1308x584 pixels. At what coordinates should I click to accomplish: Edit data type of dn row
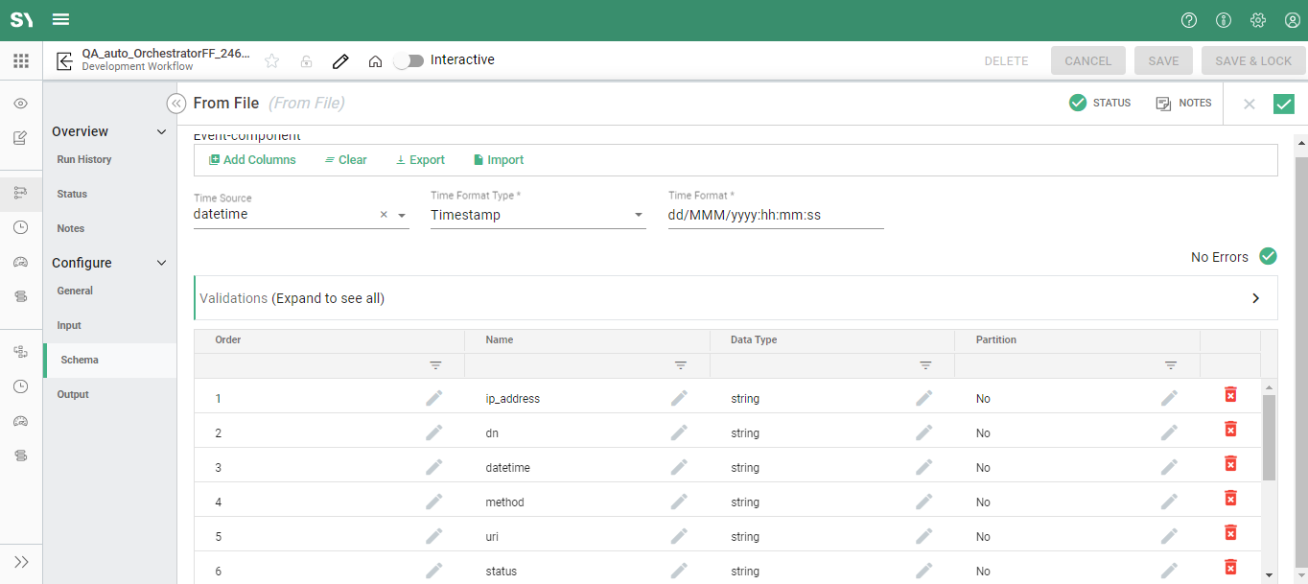923,432
